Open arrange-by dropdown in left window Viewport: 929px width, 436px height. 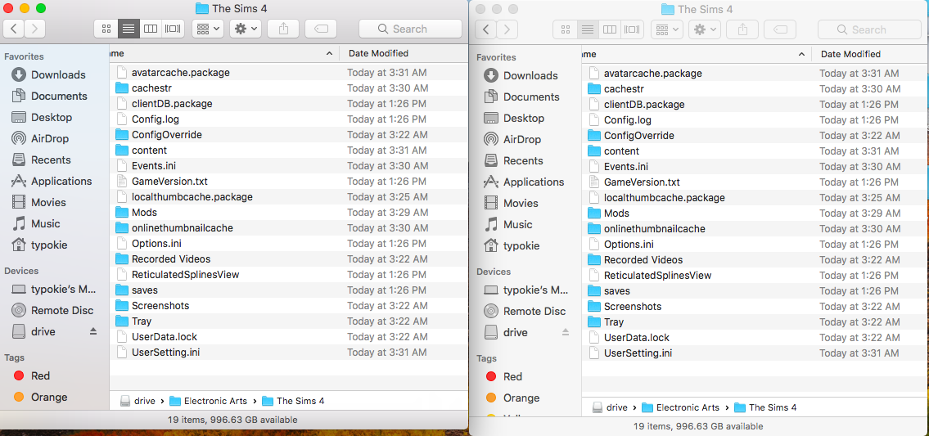[207, 29]
